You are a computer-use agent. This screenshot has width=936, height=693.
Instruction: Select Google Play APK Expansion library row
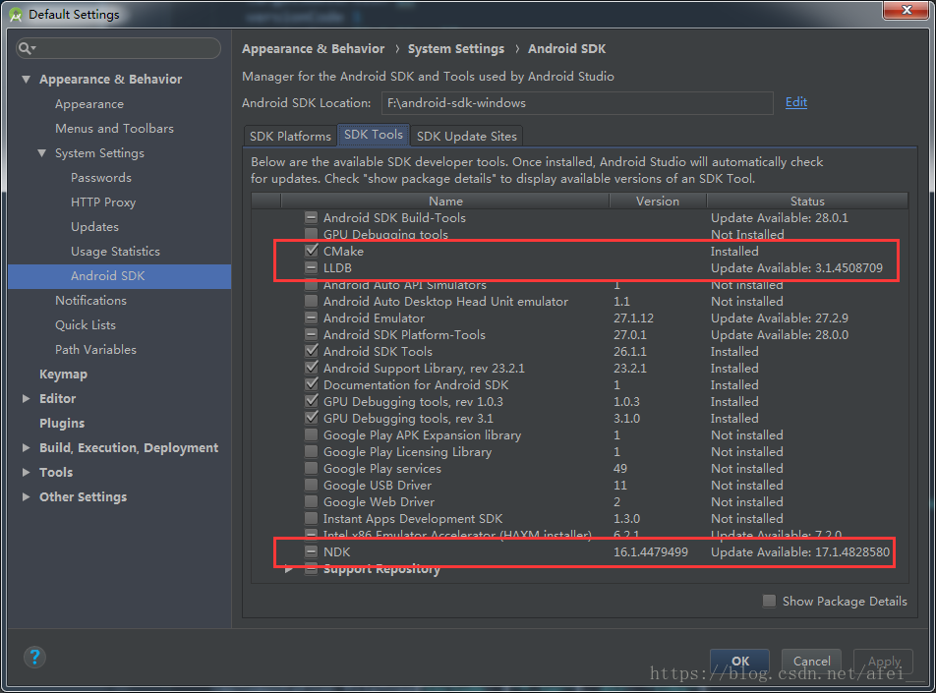pyautogui.click(x=580, y=435)
